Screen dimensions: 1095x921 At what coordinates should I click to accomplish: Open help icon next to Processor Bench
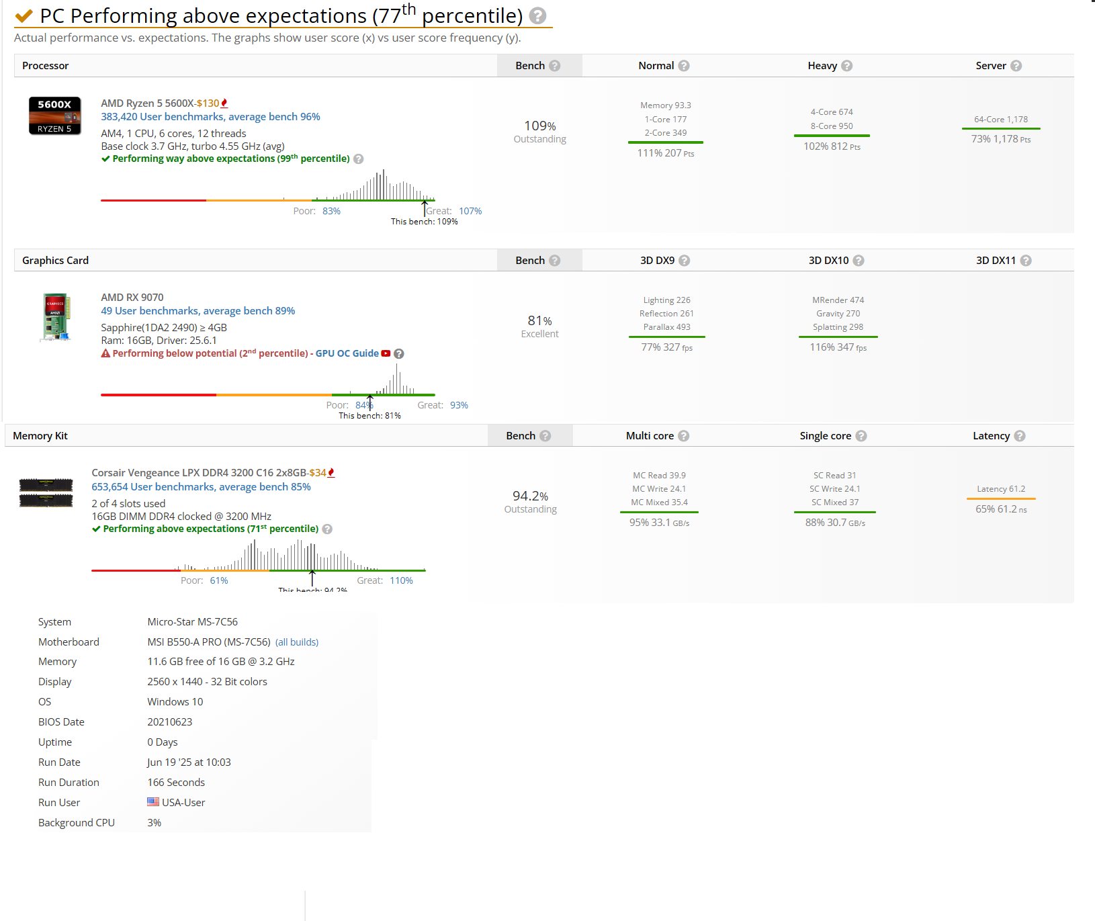(554, 66)
